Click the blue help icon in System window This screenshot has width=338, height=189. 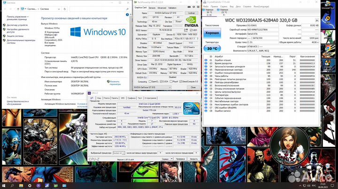click(x=127, y=15)
